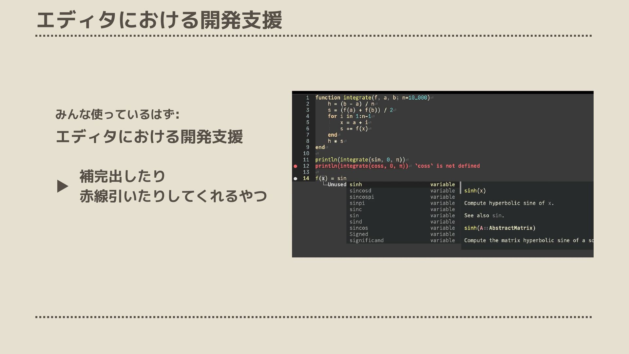The height and width of the screenshot is (354, 629).
Task: Click the sinh(A::AbstractMatrix) signature in docs
Action: point(500,228)
